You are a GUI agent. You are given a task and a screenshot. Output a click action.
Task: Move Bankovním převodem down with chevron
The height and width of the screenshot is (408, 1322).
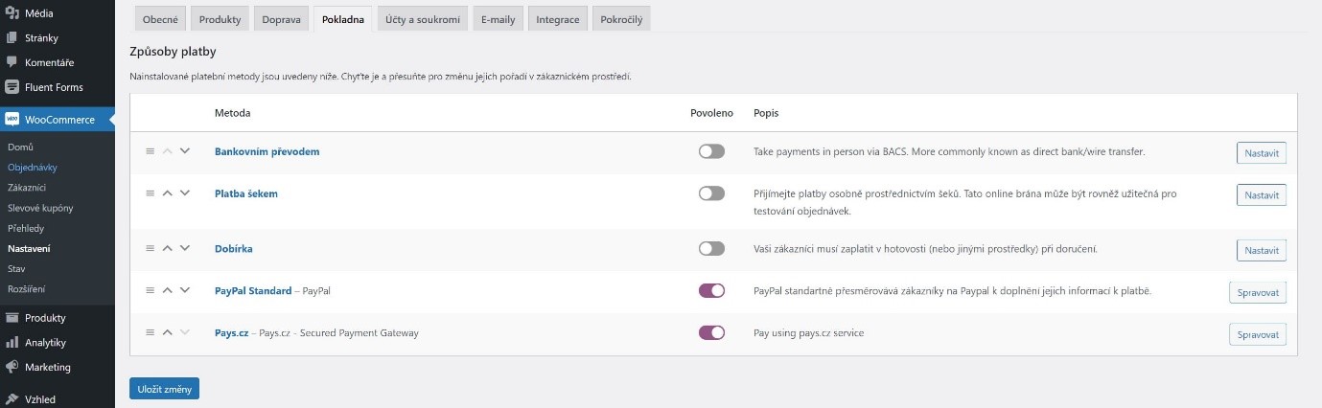coord(185,151)
